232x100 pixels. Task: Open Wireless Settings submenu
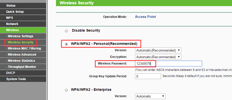pos(23,36)
